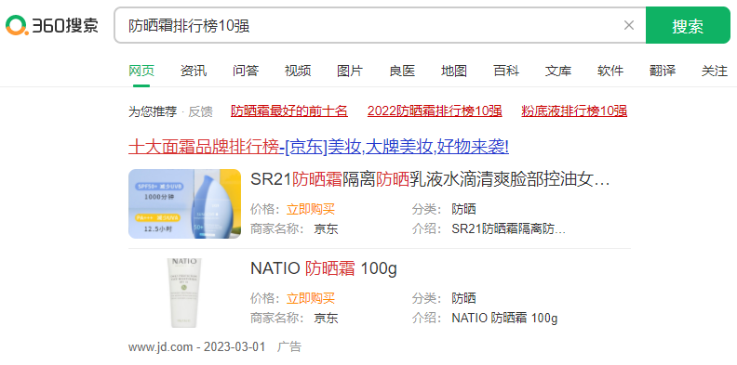Go to the 软件 tab
The height and width of the screenshot is (365, 737).
click(x=610, y=71)
